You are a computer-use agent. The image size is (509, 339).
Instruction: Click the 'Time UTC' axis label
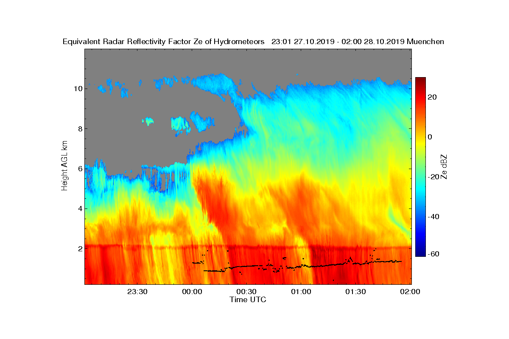click(x=248, y=300)
